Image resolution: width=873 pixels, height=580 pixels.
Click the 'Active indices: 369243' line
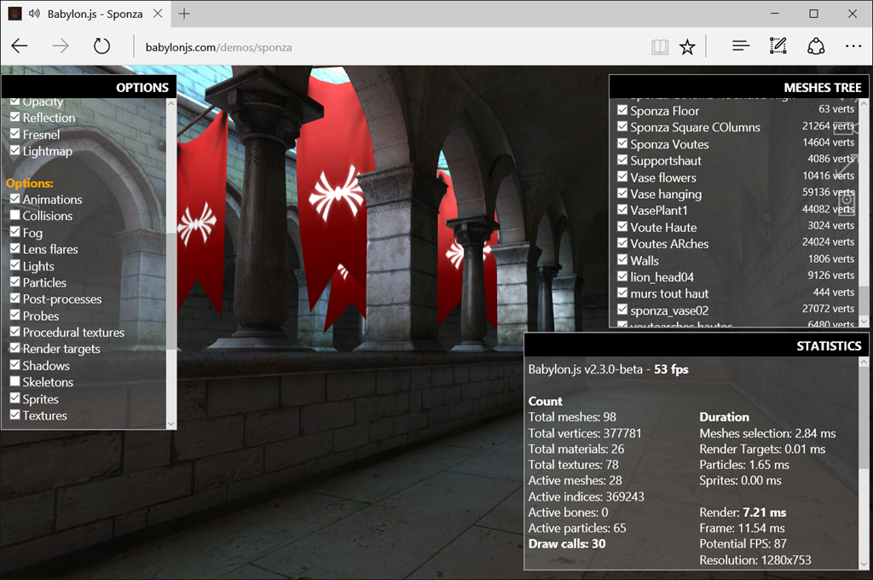tap(587, 496)
